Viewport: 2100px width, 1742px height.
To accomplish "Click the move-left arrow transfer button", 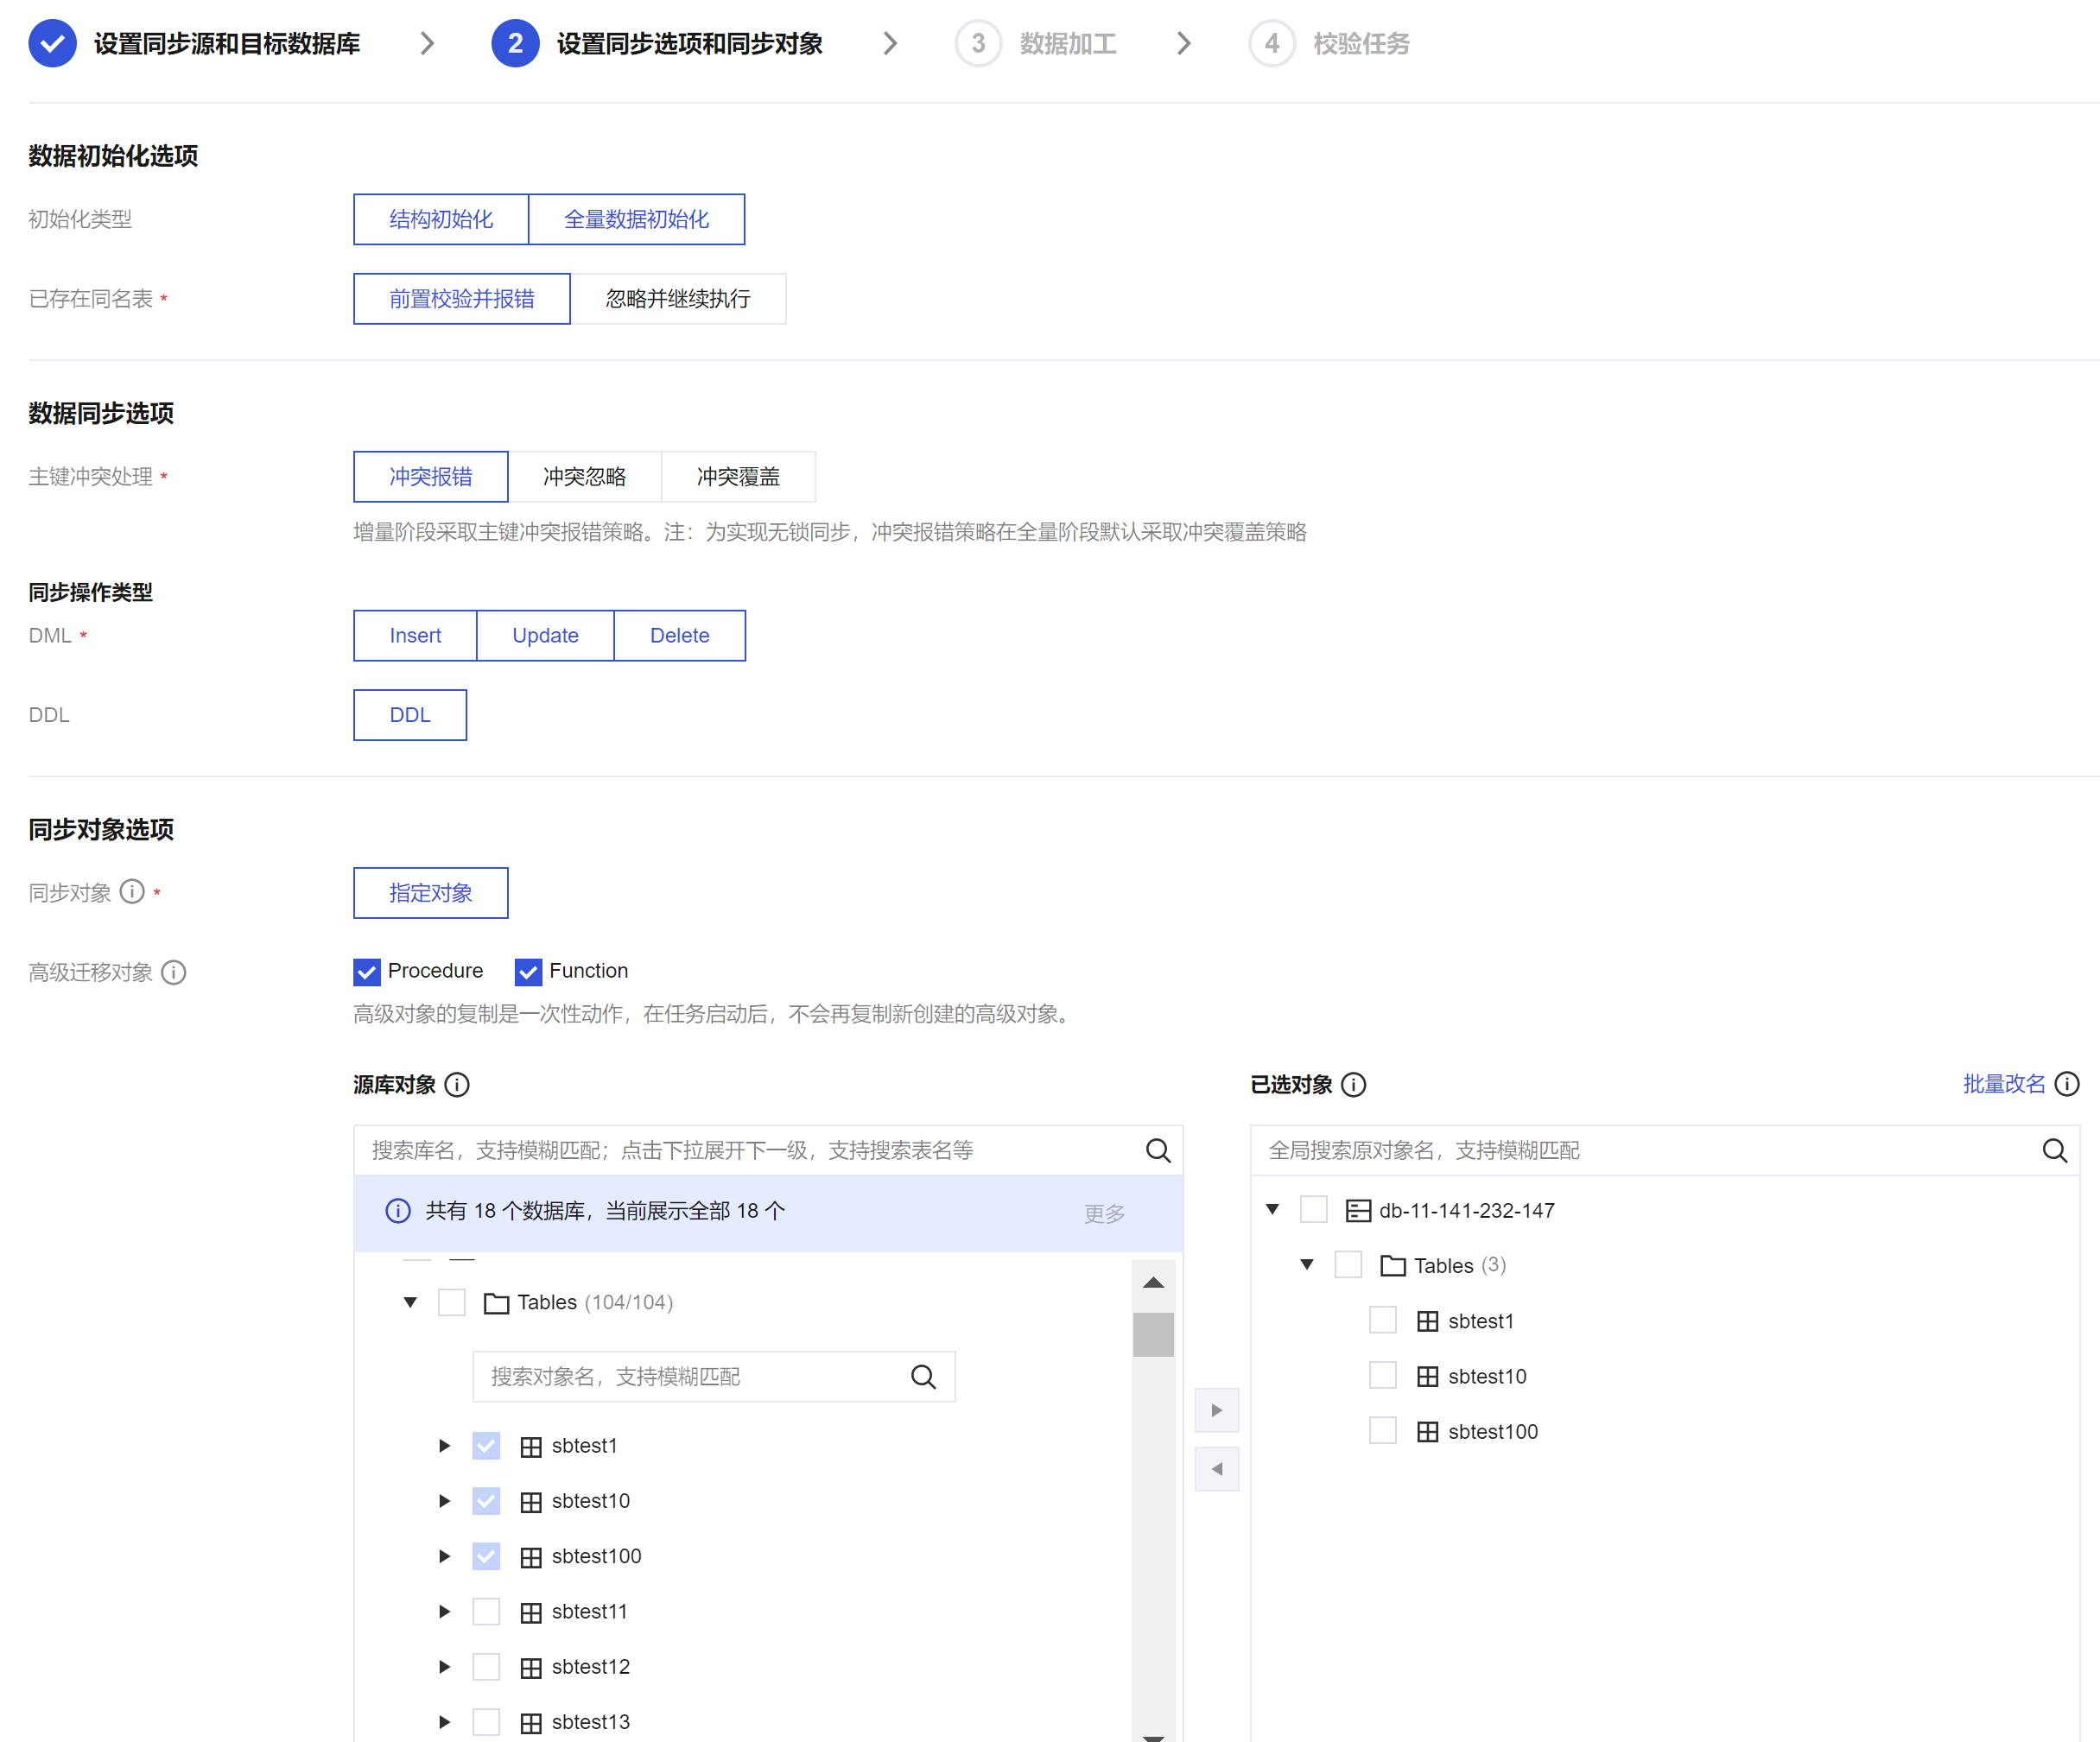I will [1216, 1469].
